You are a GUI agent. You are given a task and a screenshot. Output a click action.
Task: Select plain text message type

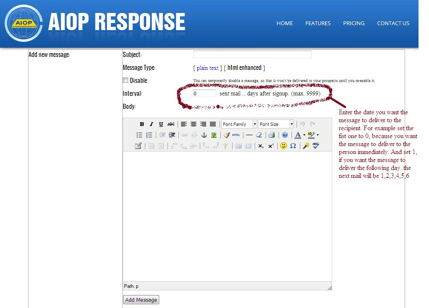pyautogui.click(x=207, y=68)
